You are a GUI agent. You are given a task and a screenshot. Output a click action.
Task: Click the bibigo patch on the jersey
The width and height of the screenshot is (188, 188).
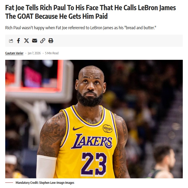107,129
